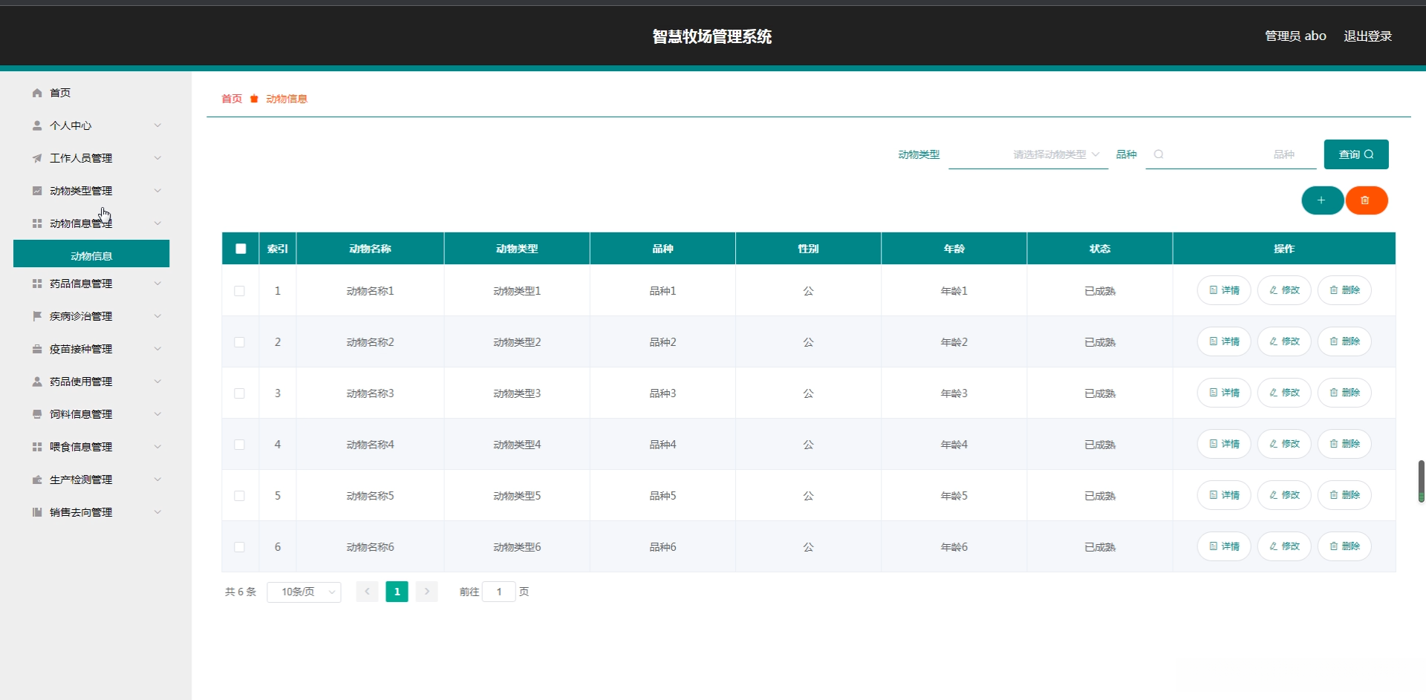This screenshot has width=1426, height=700.
Task: Click the vertical scrollbar thumb on right
Action: tap(1422, 481)
